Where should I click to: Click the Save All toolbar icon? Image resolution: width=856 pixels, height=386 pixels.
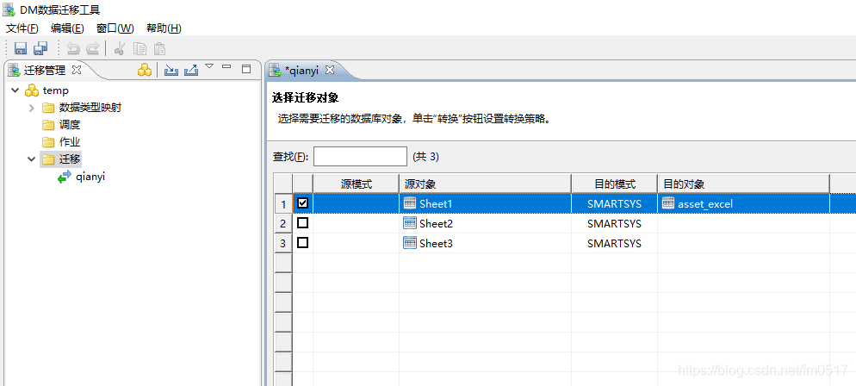(40, 48)
